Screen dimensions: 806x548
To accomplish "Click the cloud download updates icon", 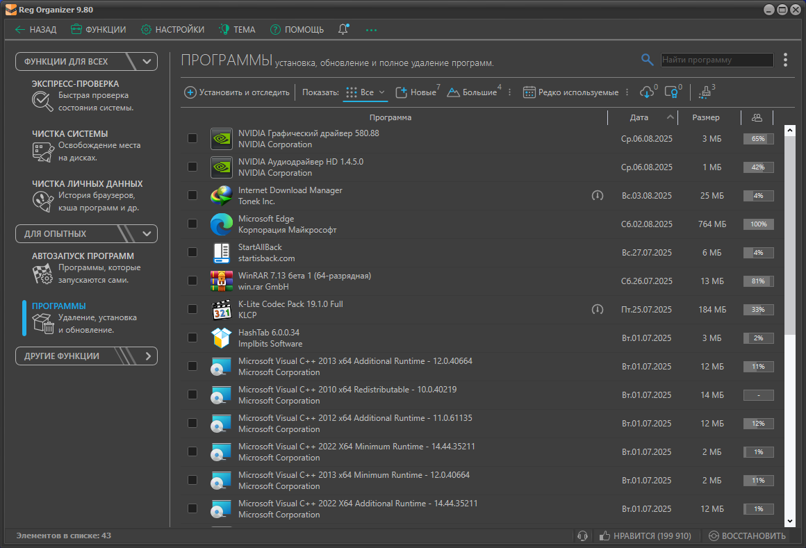I will 647,92.
